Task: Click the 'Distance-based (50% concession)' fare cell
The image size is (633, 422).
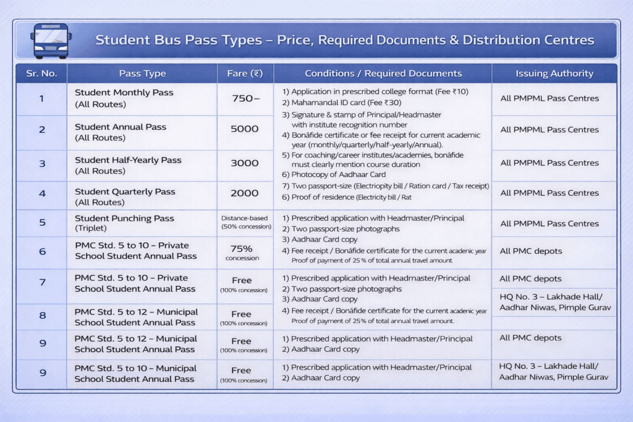Action: (245, 222)
